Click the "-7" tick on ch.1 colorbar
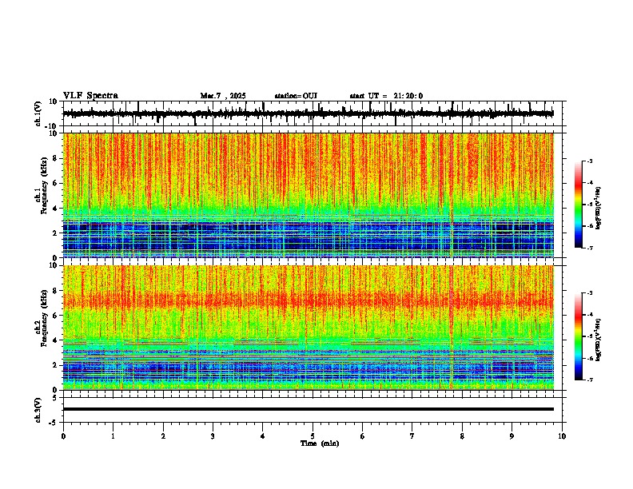Screen dimensions: 633x489 tap(589, 248)
